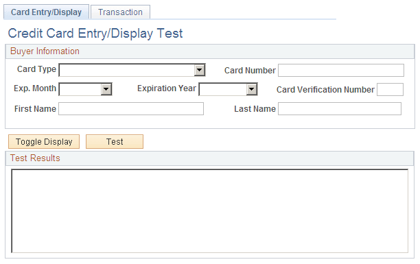Click the Card Verification Number label
Viewport: 420px width, 264px height.
tap(325, 90)
